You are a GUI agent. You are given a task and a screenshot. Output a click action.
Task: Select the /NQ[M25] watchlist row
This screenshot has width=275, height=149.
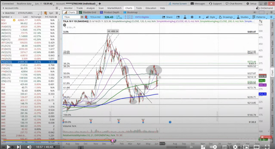point(29,62)
